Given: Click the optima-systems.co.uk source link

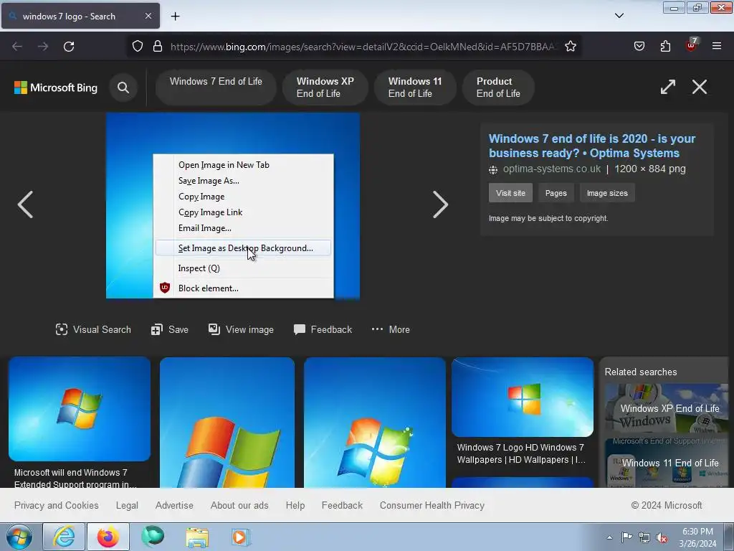Looking at the screenshot, I should [x=551, y=169].
